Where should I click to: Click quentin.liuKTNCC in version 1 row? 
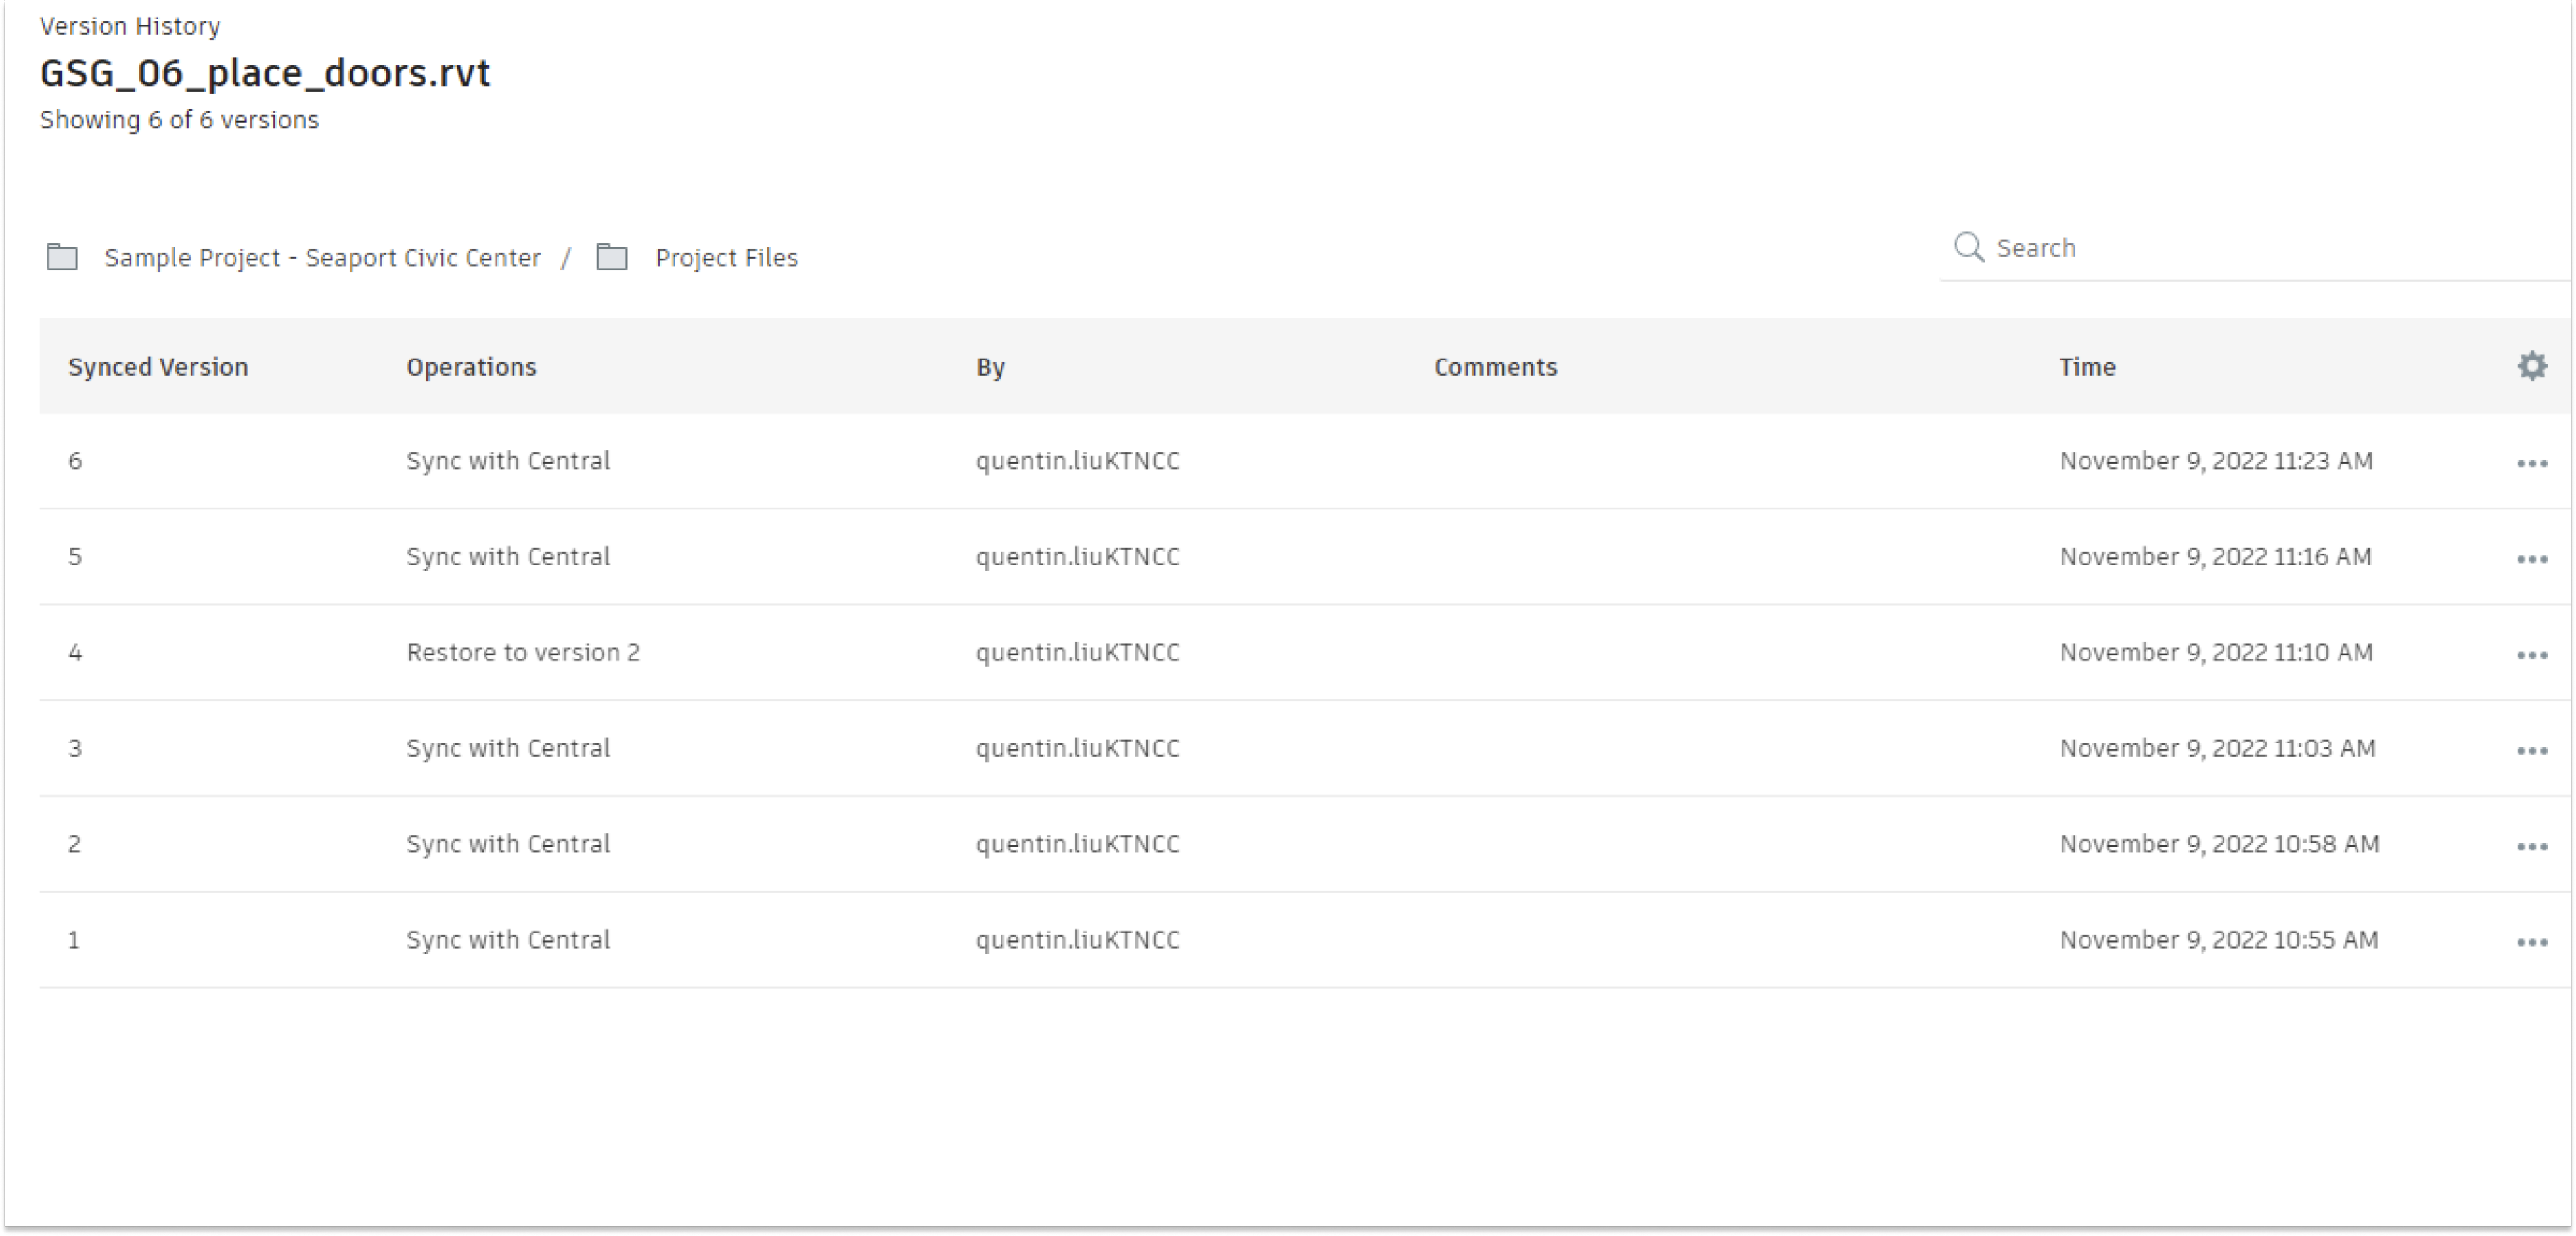point(1078,940)
